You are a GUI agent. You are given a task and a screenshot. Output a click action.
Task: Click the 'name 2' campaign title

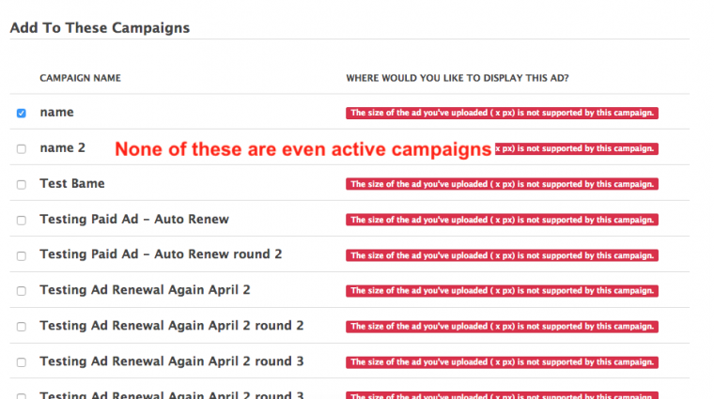[62, 148]
